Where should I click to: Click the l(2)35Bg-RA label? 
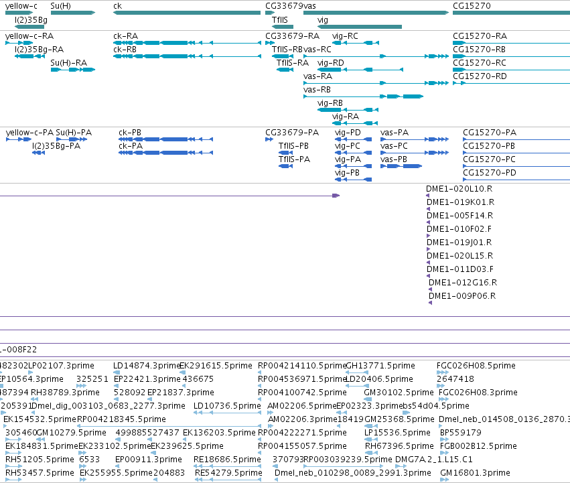tap(39, 50)
